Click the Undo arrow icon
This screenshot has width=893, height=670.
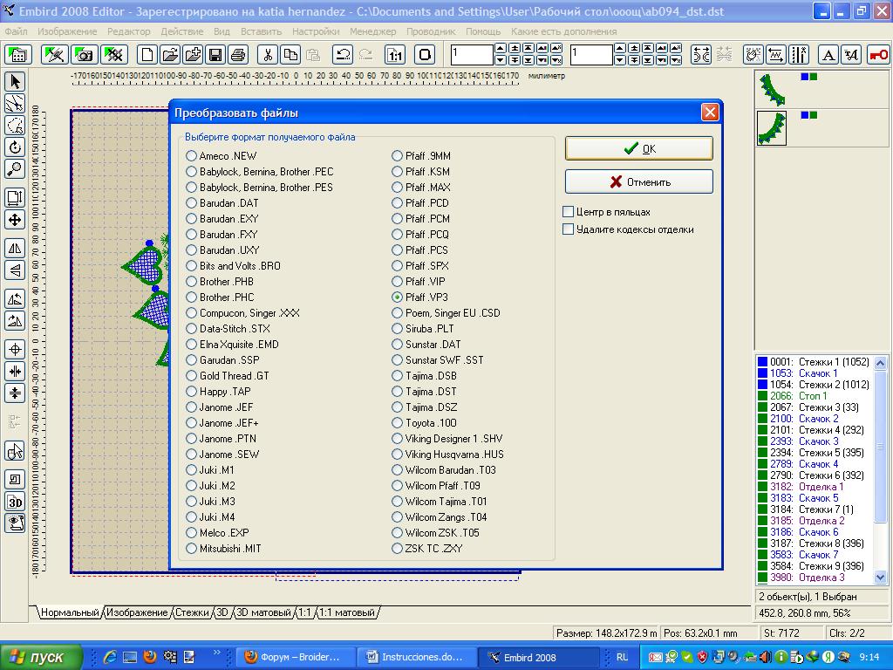343,55
